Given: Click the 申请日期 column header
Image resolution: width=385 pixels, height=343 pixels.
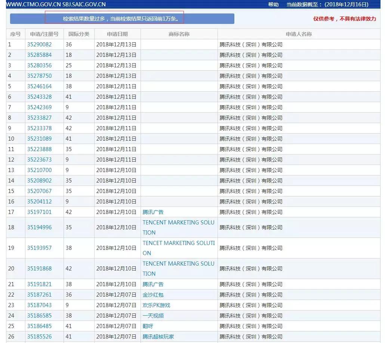Looking at the screenshot, I should (x=117, y=34).
